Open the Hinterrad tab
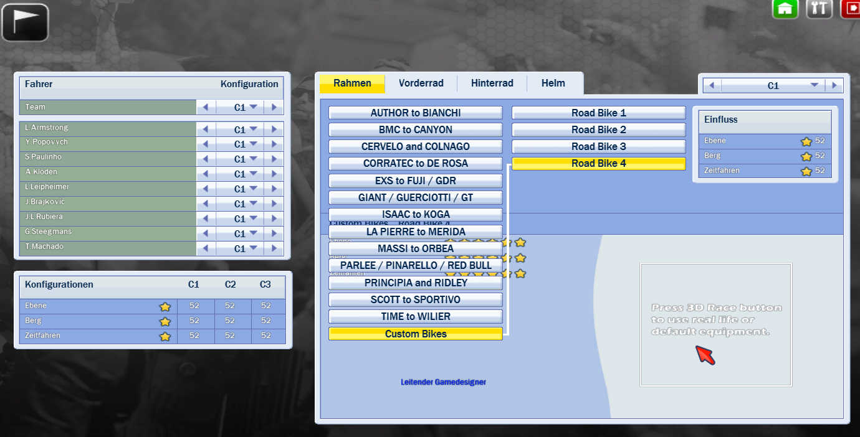The image size is (860, 437). point(492,83)
